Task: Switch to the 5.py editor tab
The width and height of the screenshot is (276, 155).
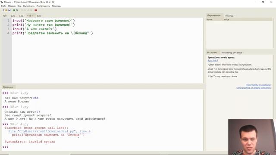Action: click(x=39, y=15)
